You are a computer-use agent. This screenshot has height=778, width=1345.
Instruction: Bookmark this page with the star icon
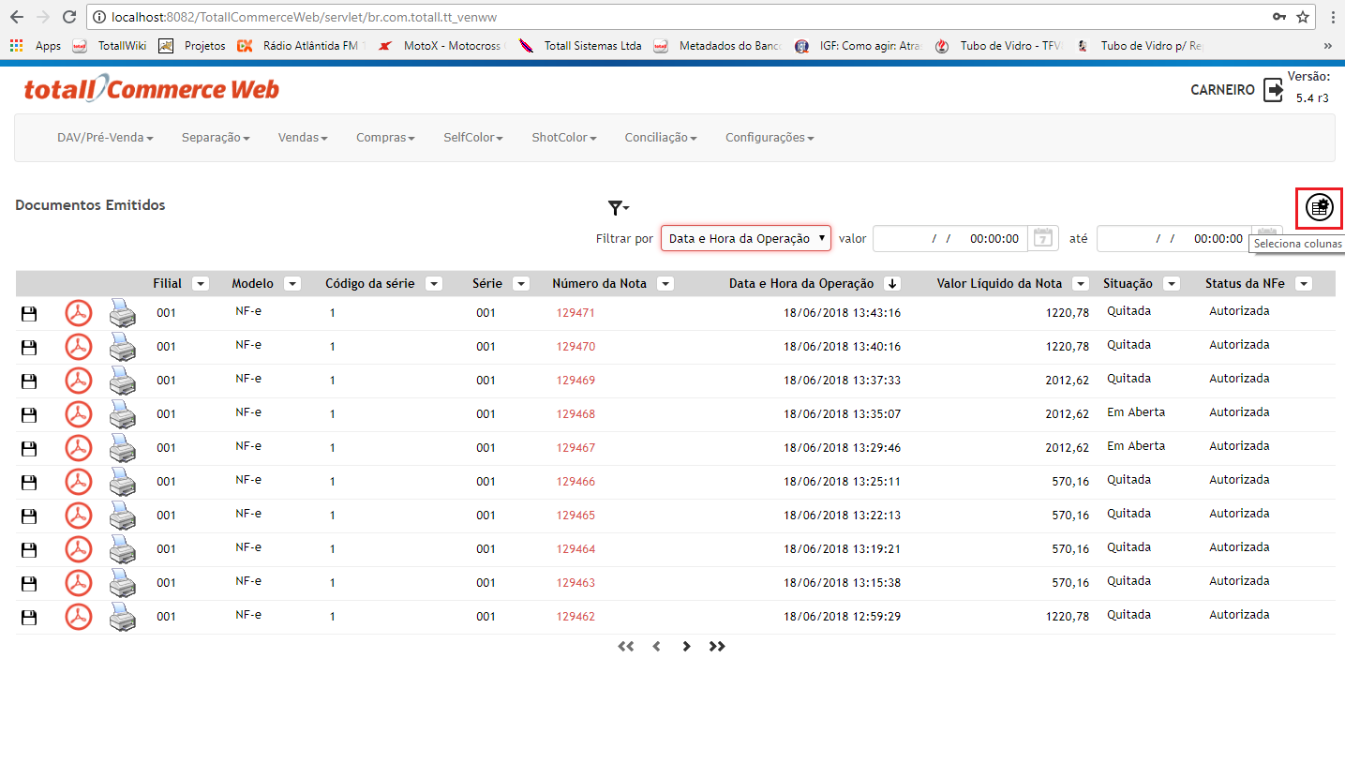pyautogui.click(x=1303, y=17)
